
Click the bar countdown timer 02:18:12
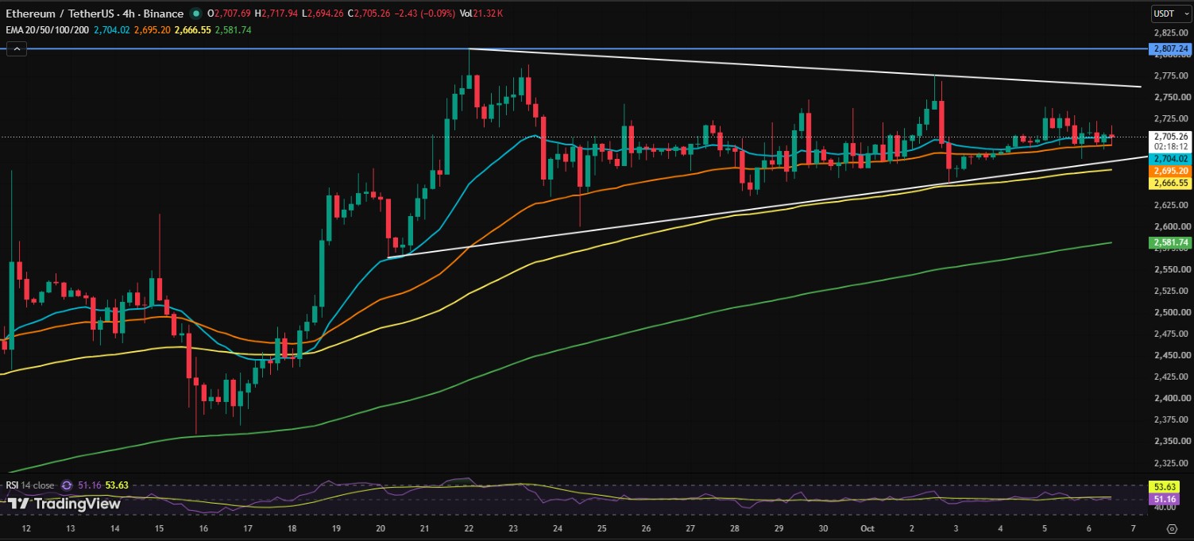pos(1170,147)
